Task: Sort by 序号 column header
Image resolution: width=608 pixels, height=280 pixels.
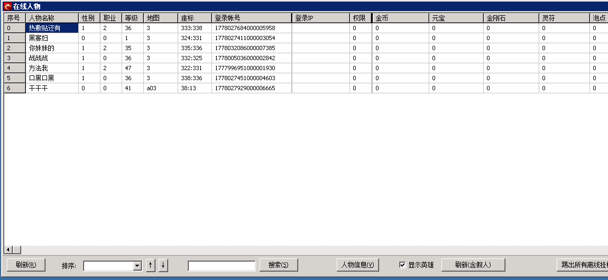Action: click(x=15, y=18)
